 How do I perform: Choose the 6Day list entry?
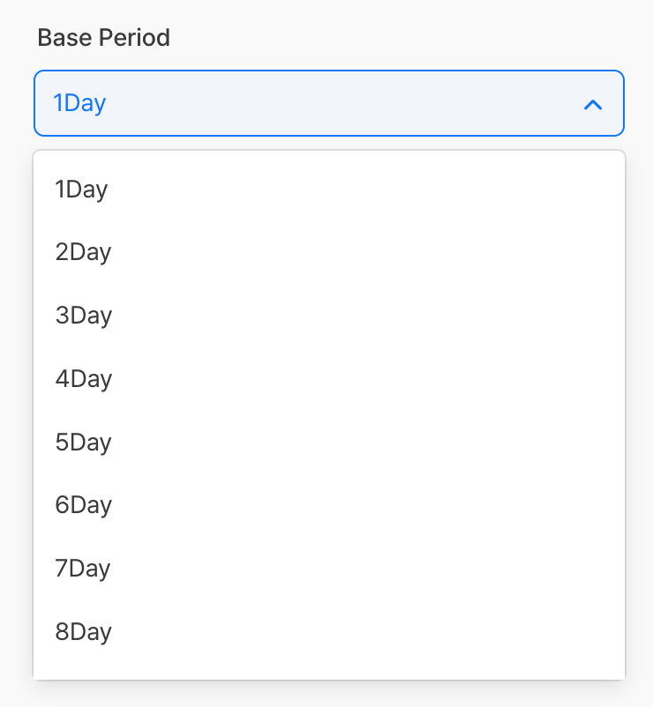(x=83, y=505)
